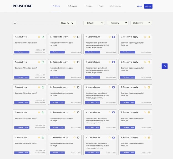Screen dimensions: 173x159
Task: Click the SIGNUP button
Action: [148, 6]
